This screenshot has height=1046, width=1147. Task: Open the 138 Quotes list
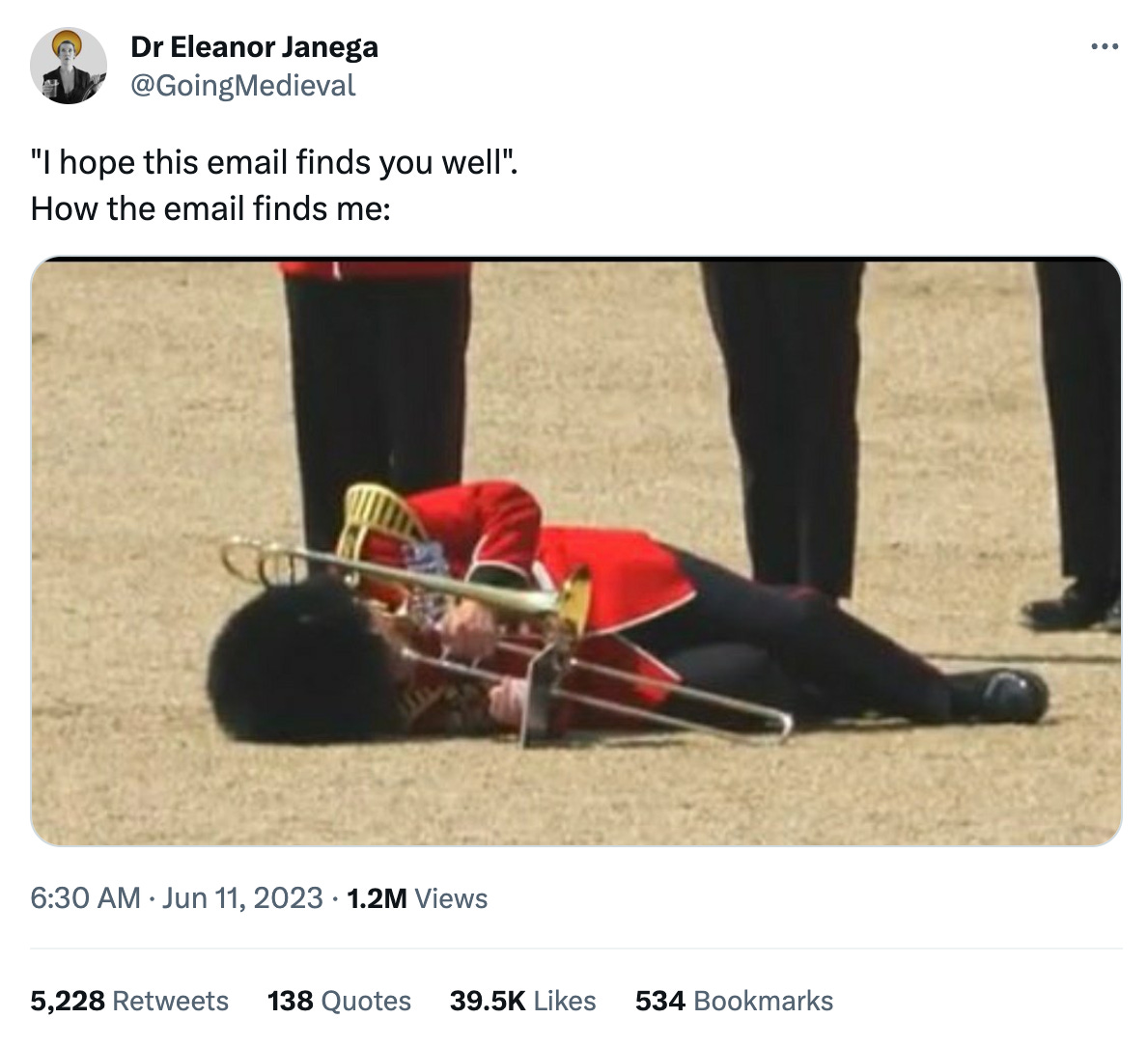339,1001
